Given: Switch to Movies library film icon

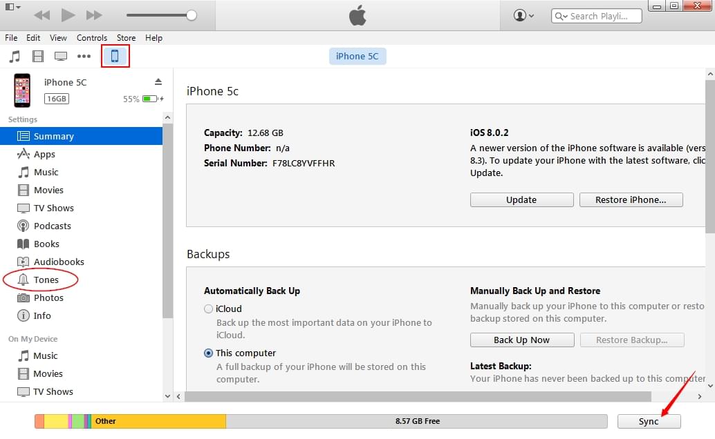Looking at the screenshot, I should click(38, 57).
